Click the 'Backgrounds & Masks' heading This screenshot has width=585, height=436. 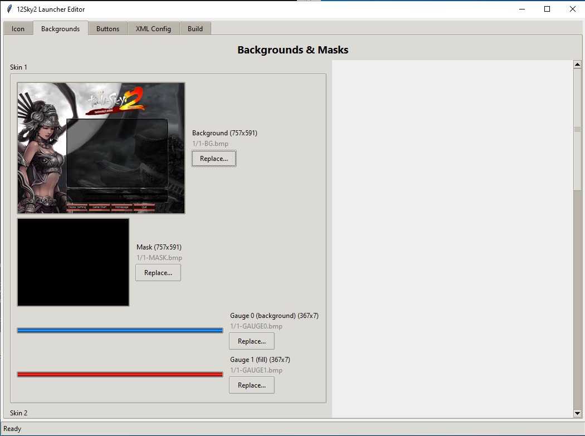click(293, 50)
